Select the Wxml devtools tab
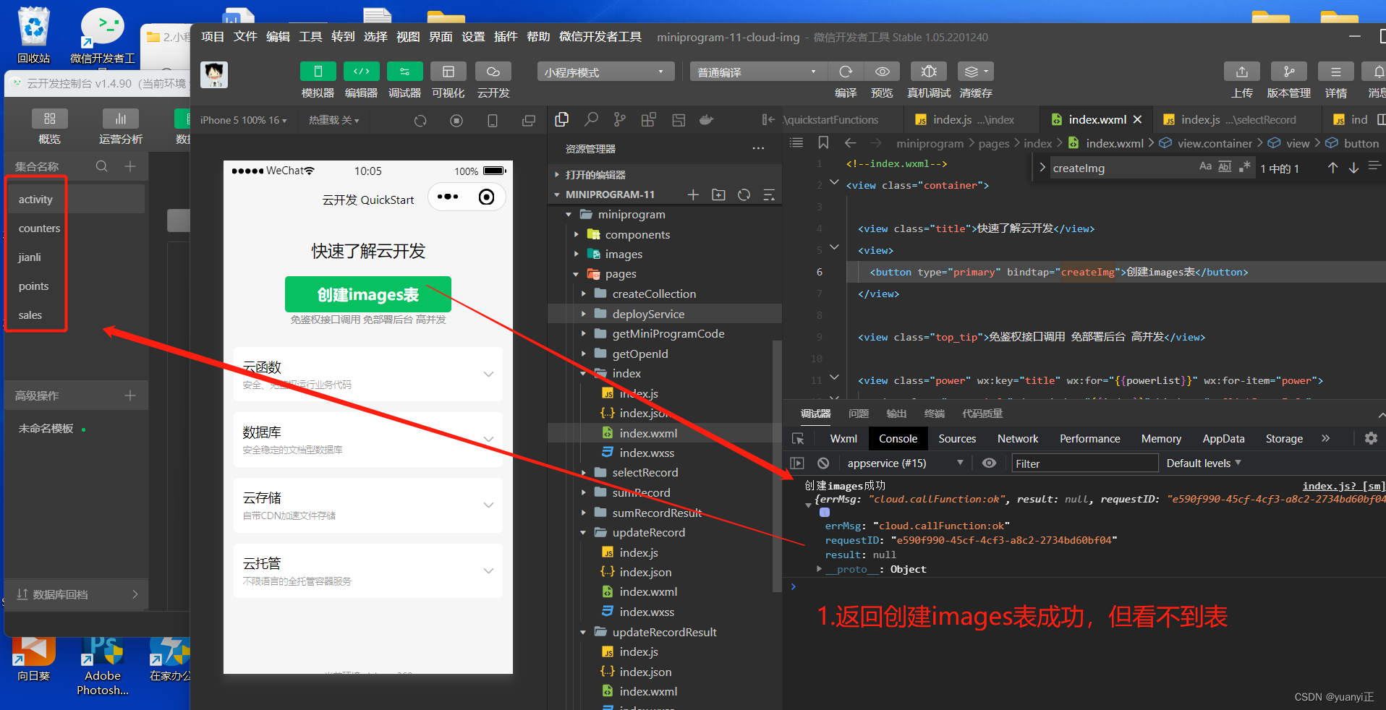The height and width of the screenshot is (710, 1386). tap(843, 438)
